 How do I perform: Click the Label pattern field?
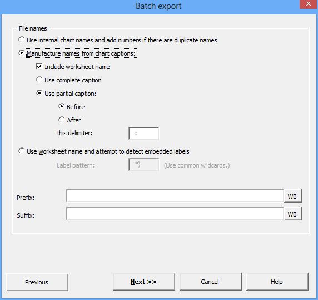[144, 165]
